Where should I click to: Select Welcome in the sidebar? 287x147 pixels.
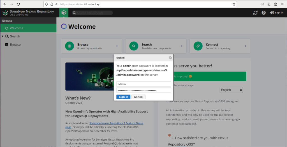[x=28, y=28]
